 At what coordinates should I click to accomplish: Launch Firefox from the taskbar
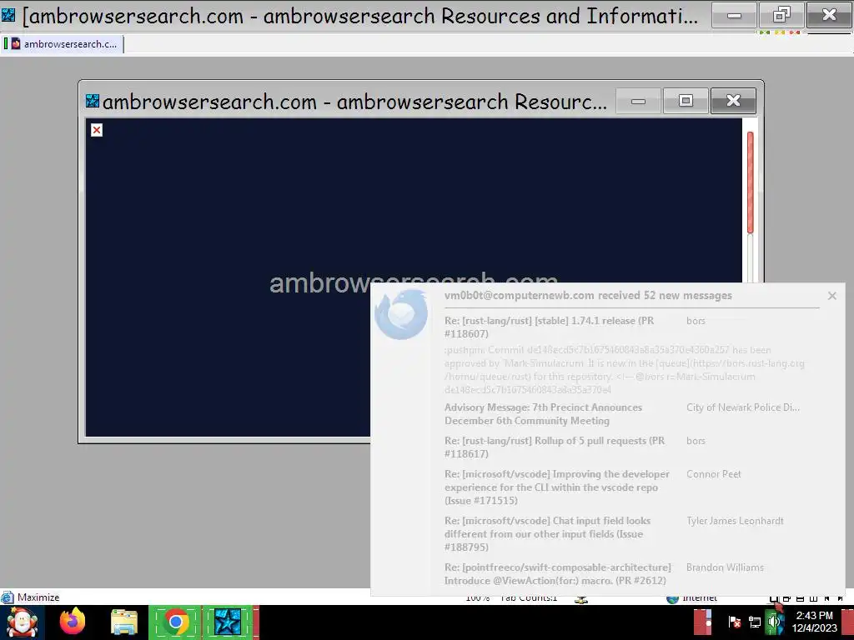click(73, 622)
